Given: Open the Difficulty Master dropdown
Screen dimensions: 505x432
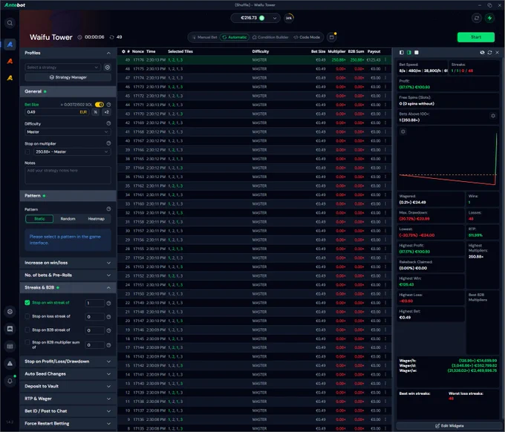Looking at the screenshot, I should (x=68, y=132).
